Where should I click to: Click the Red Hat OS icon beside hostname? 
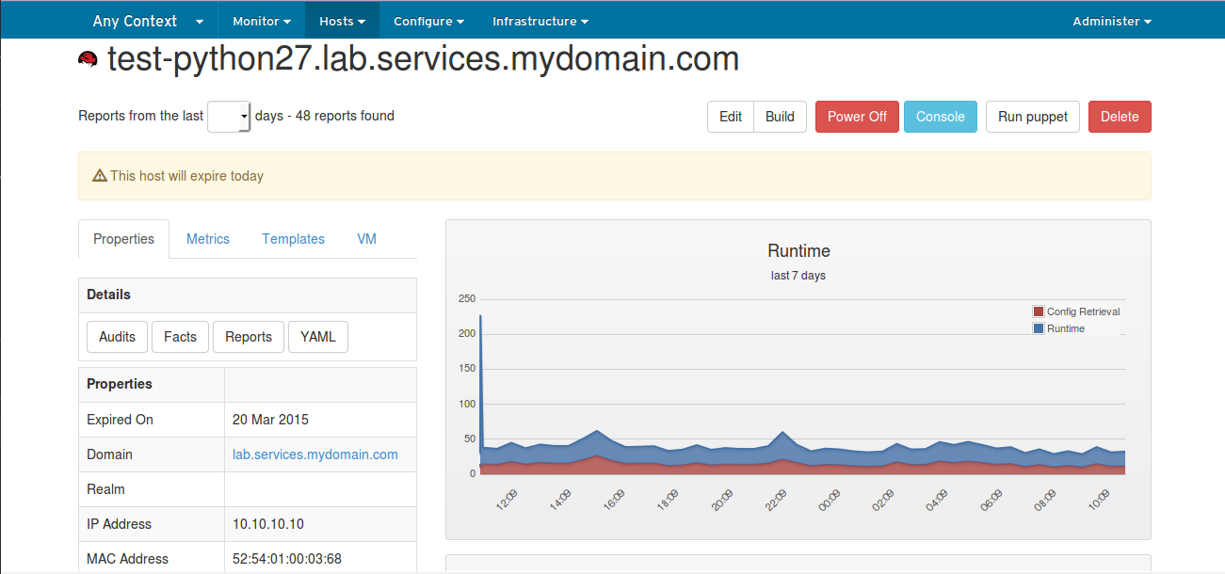89,60
